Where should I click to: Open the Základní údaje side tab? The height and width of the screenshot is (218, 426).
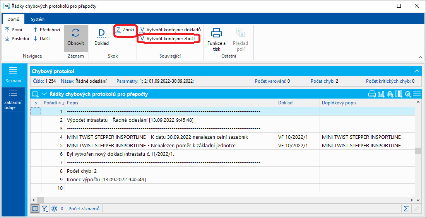13,99
